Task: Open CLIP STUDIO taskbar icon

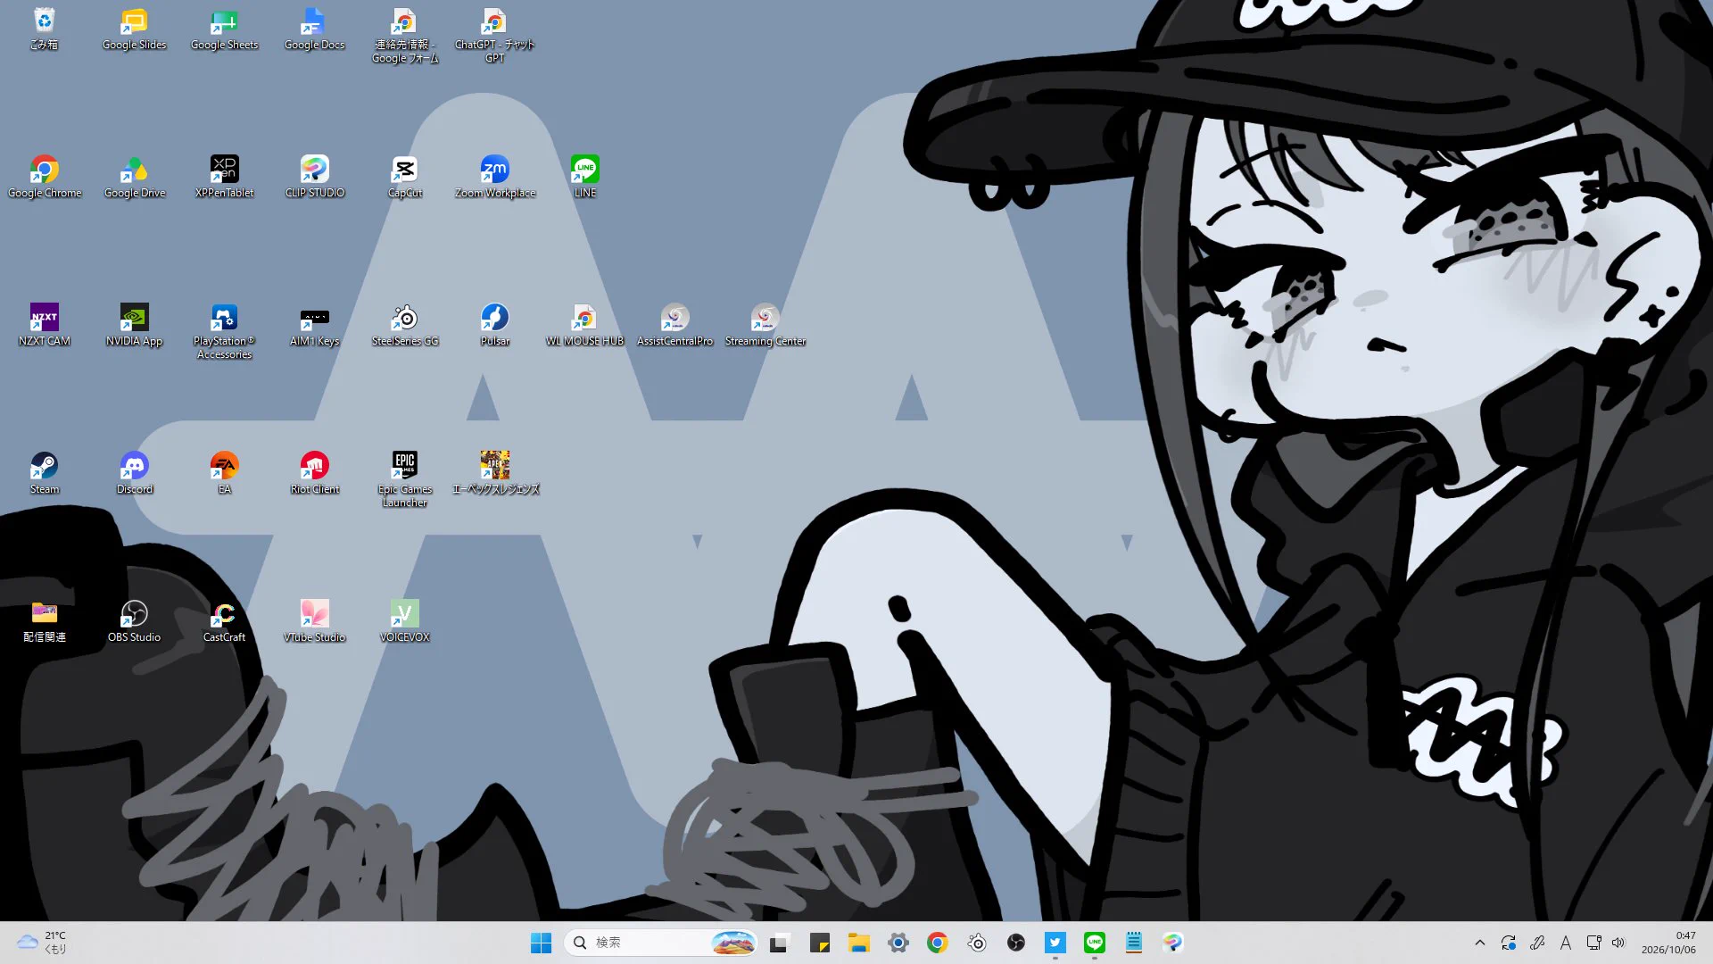Action: (1173, 943)
